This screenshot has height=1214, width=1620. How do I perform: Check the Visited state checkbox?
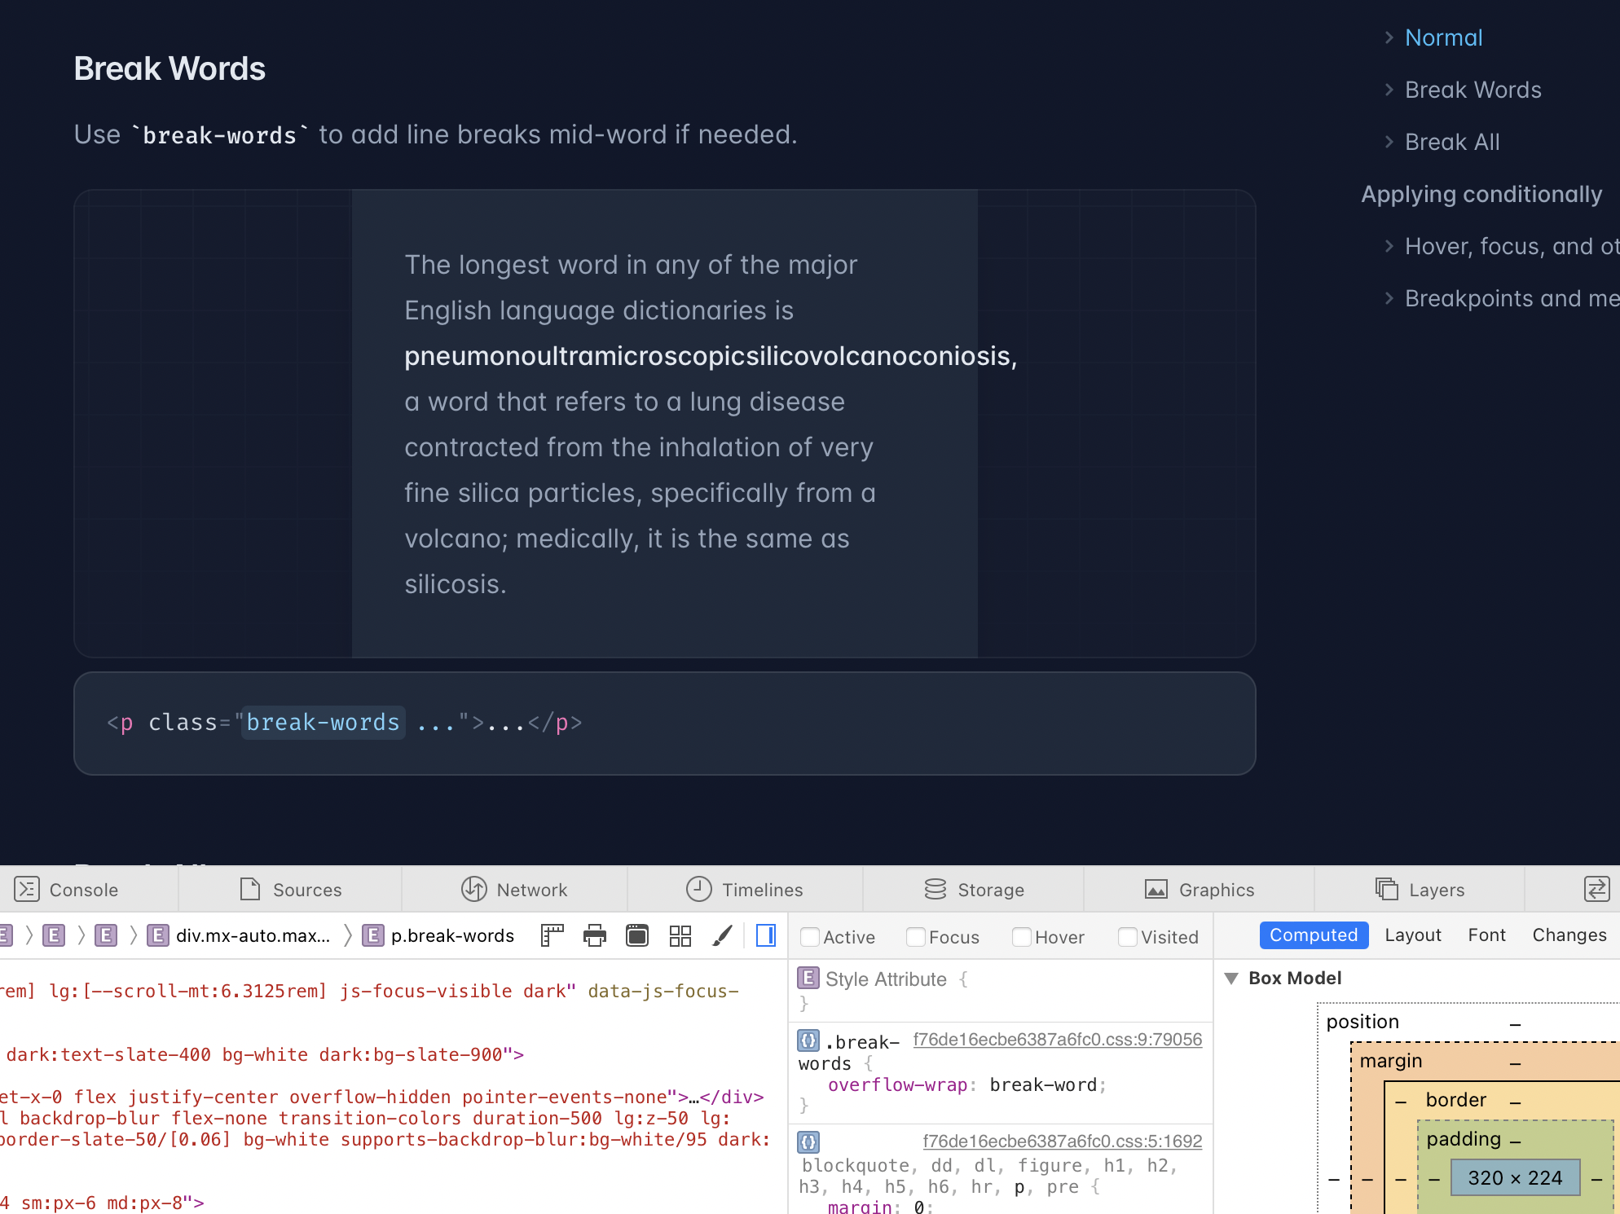pyautogui.click(x=1126, y=936)
